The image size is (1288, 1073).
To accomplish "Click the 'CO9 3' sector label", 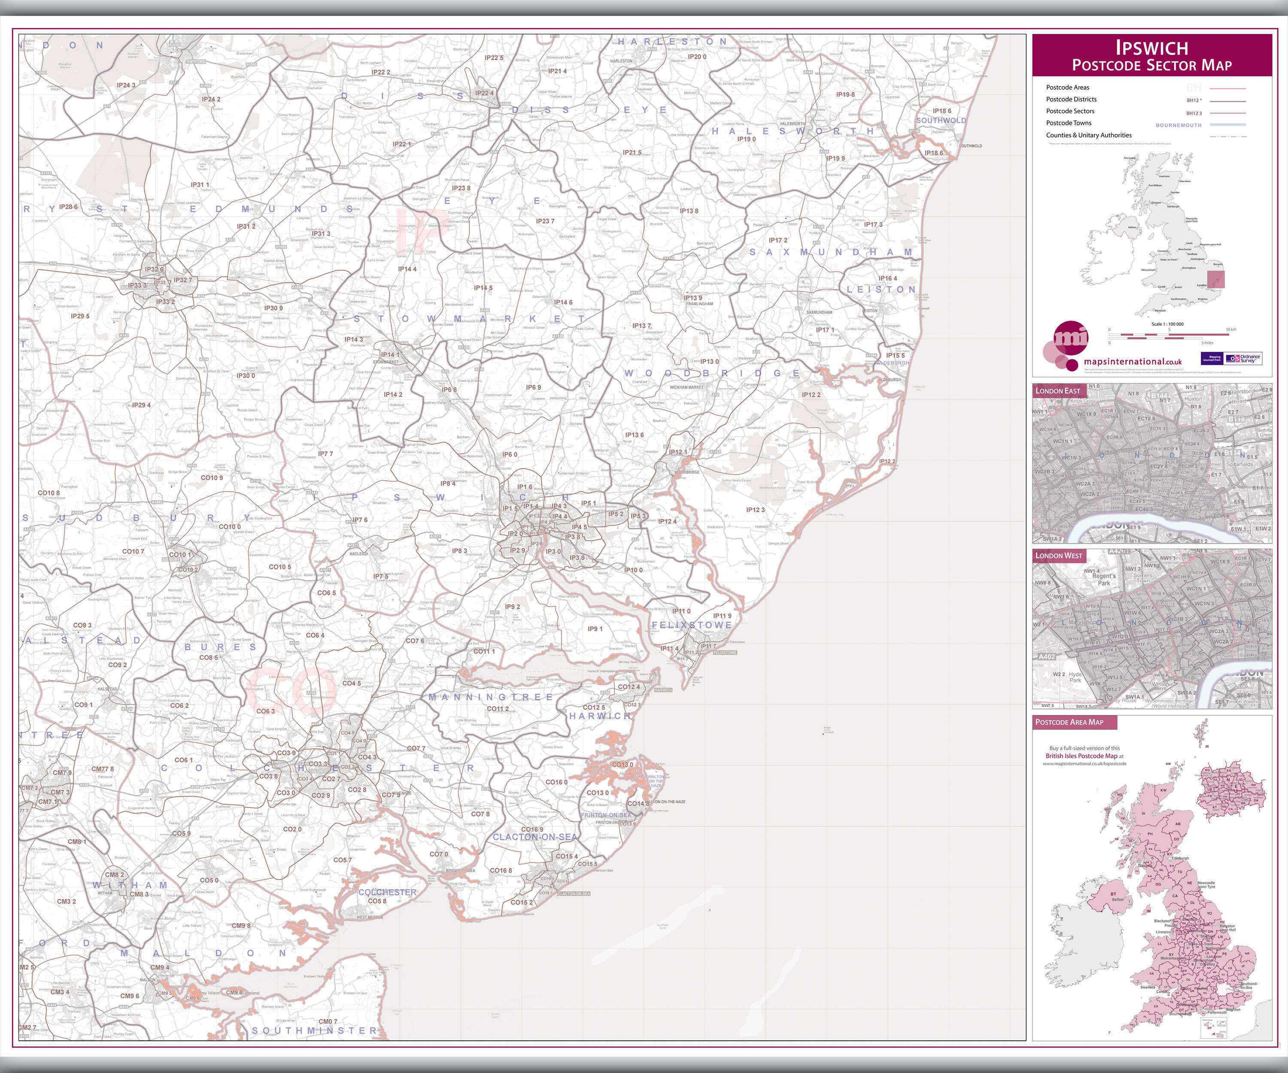I will (x=82, y=626).
